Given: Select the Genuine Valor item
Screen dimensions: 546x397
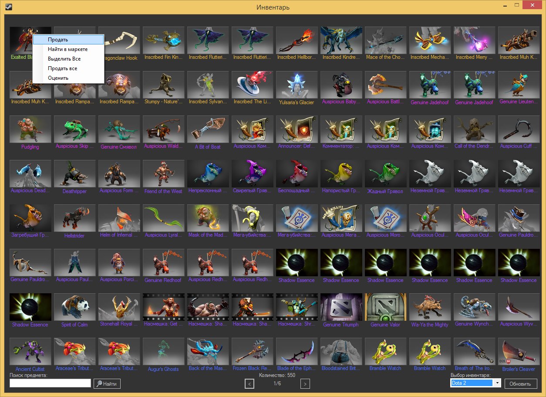Looking at the screenshot, I should [x=386, y=307].
